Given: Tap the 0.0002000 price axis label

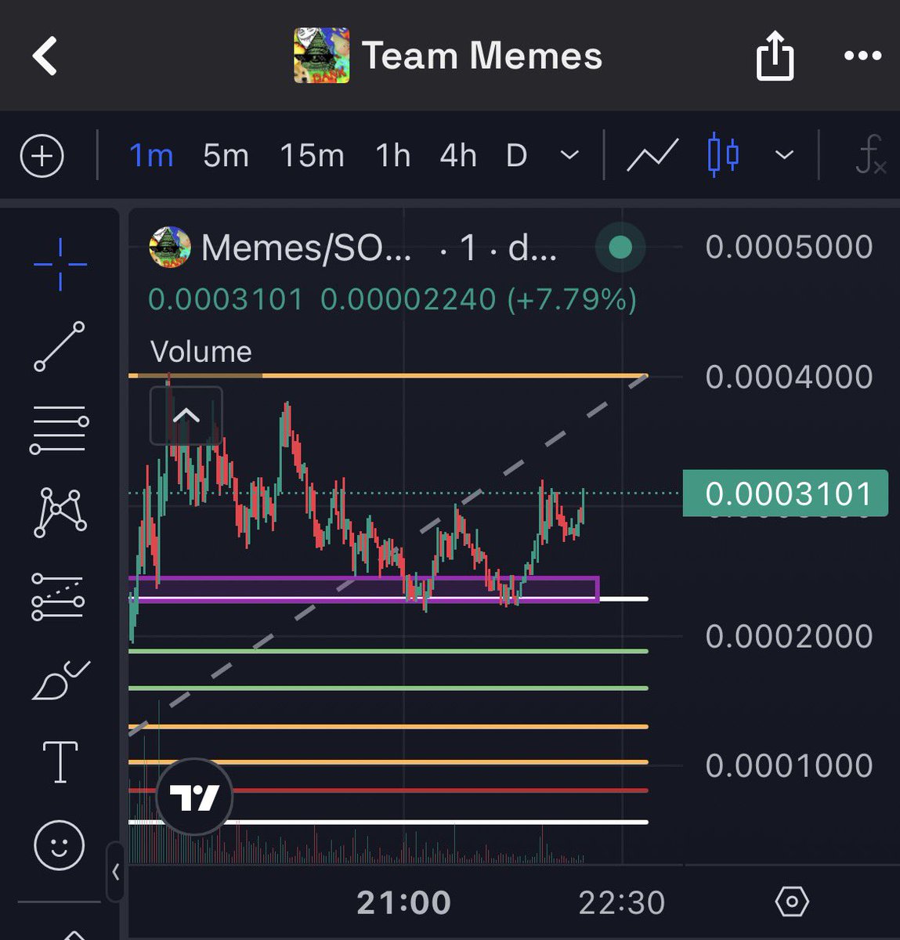Looking at the screenshot, I should point(789,636).
